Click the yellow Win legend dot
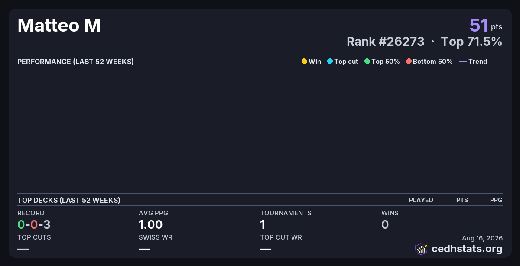520x266 pixels. (x=304, y=62)
